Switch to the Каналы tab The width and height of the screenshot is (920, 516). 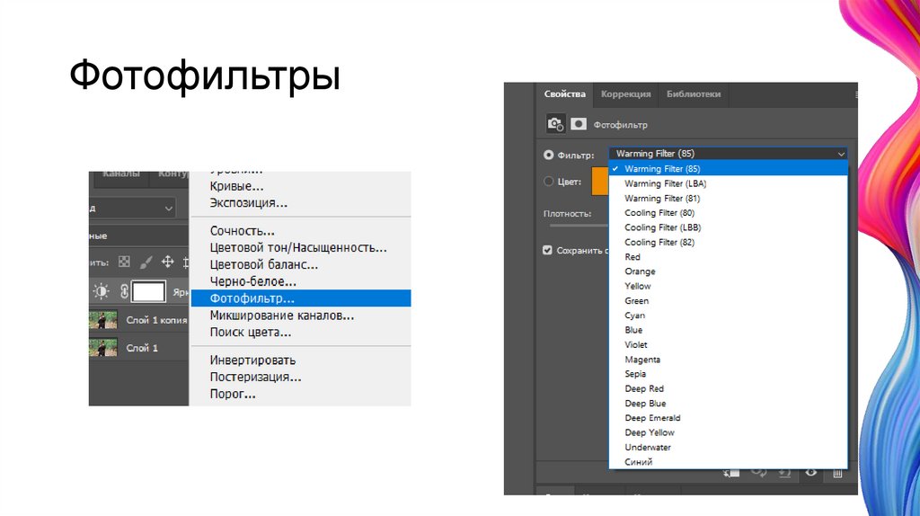pyautogui.click(x=121, y=174)
